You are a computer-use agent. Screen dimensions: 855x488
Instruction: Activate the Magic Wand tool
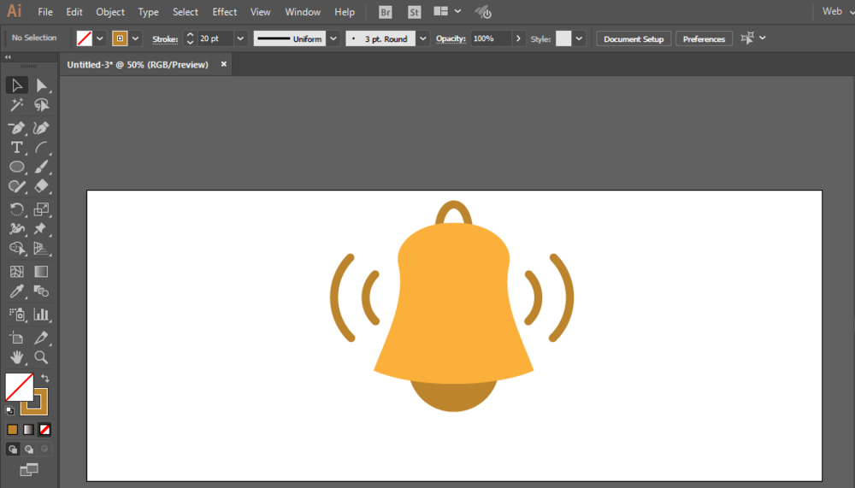[x=16, y=104]
